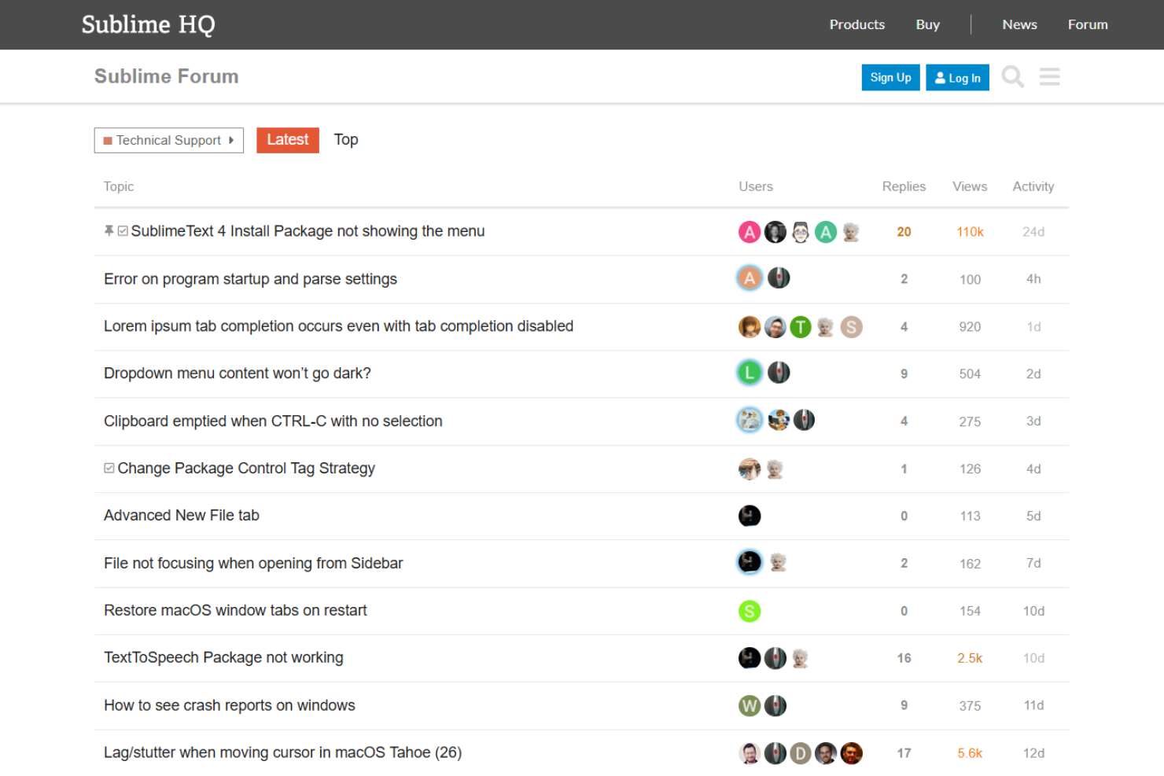
Task: Click the green A avatar on SublimeText 4 topic
Action: [x=826, y=232]
